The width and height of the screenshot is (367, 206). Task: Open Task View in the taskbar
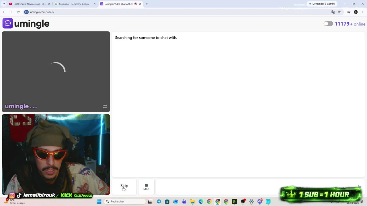pyautogui.click(x=150, y=202)
